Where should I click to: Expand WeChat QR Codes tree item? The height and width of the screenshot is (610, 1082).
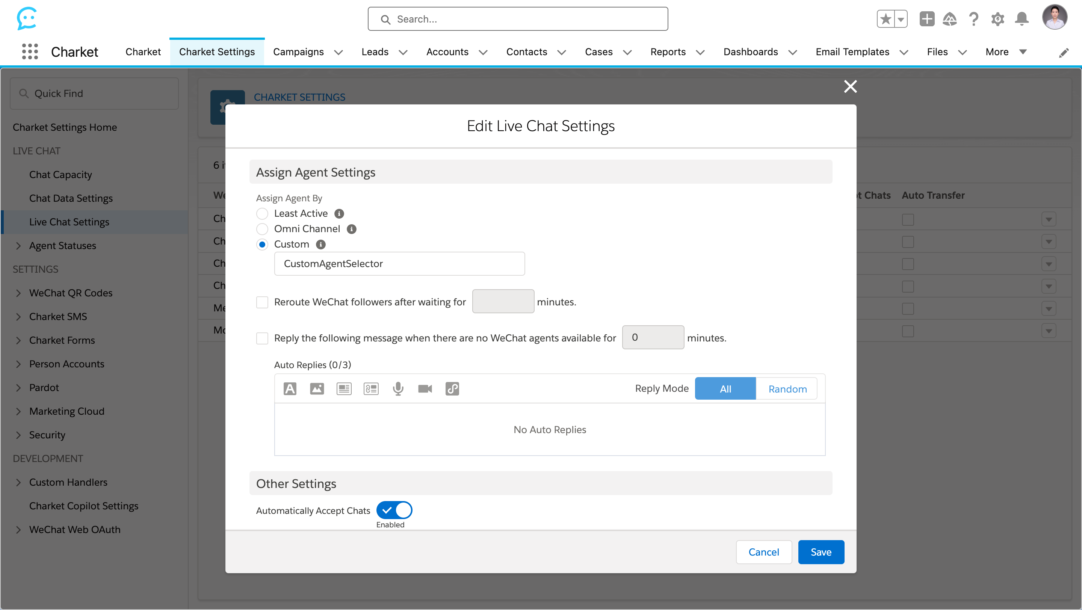[18, 293]
